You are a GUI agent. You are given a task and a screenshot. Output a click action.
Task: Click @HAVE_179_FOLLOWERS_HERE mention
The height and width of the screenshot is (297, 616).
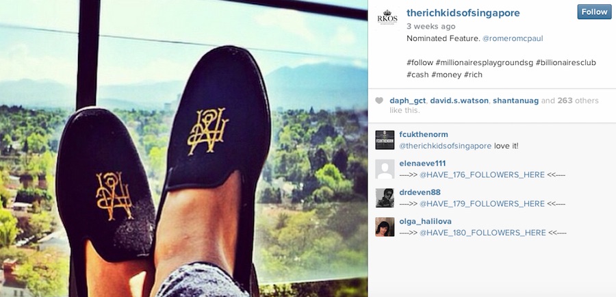pos(482,204)
